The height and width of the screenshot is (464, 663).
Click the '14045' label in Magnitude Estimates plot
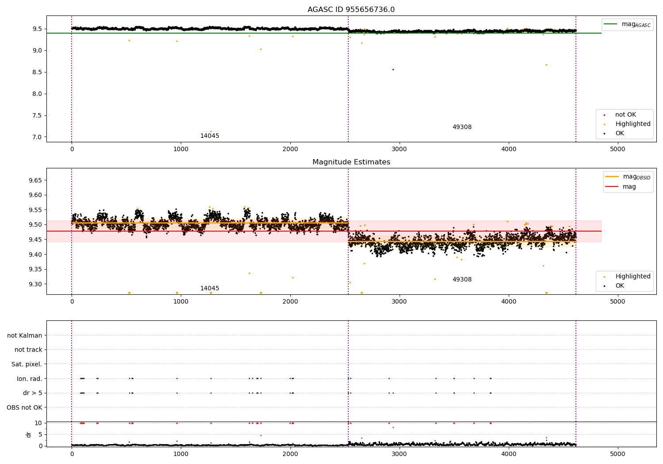point(210,289)
